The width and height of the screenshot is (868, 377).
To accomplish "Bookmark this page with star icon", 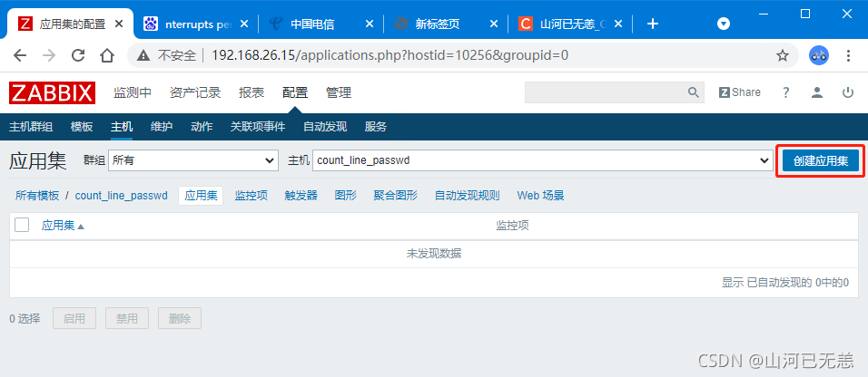I will tap(782, 55).
